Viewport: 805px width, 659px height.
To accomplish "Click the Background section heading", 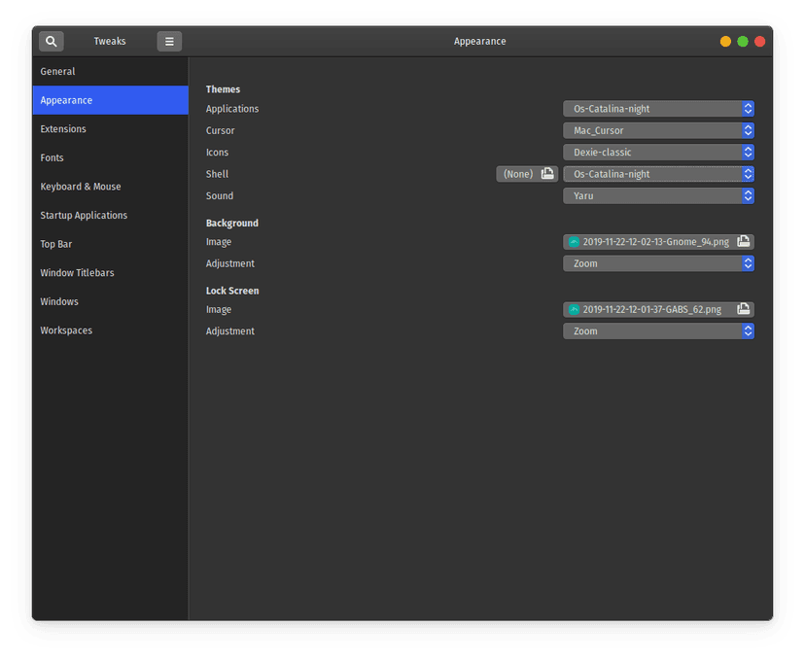I will click(232, 223).
